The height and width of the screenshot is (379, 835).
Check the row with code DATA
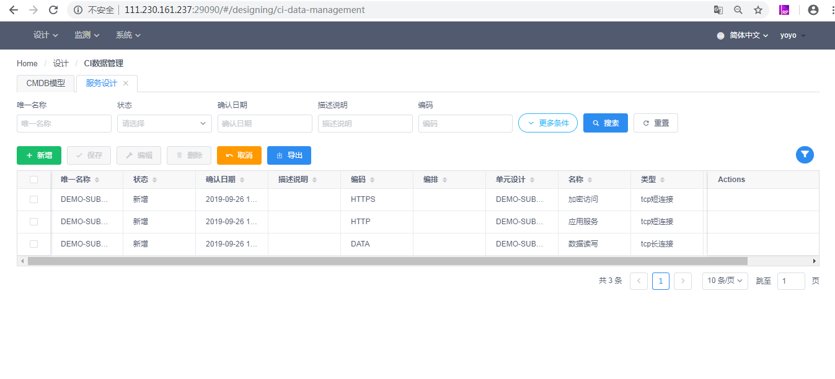pyautogui.click(x=34, y=244)
